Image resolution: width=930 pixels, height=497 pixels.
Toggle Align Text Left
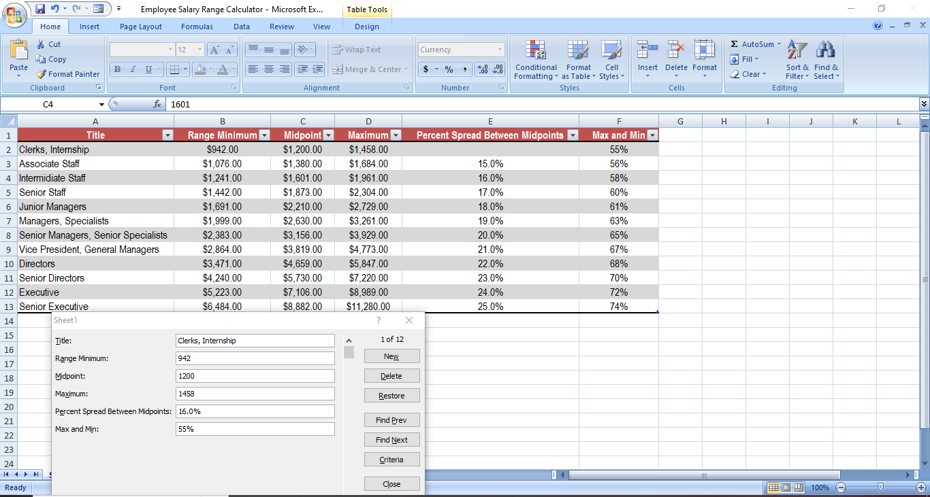coord(253,69)
